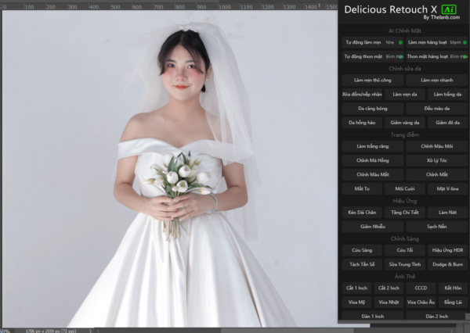Toggle green indicator beside Làm mịn hàng loạt
The height and width of the screenshot is (333, 470).
(x=465, y=42)
